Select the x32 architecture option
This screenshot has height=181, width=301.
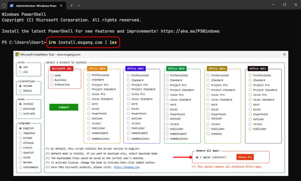point(20,72)
